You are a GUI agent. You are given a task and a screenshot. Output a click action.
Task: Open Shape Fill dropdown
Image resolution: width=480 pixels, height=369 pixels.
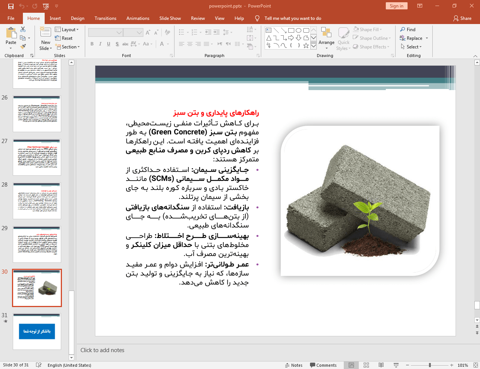367,29
